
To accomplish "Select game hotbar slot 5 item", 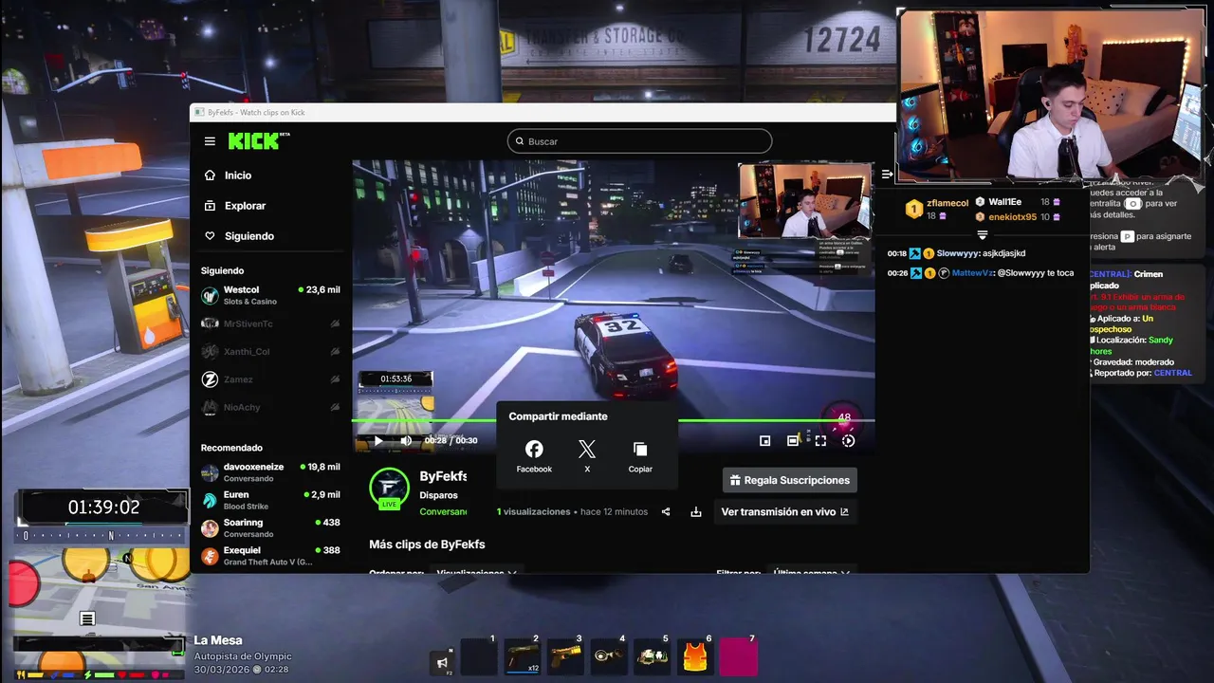I will pyautogui.click(x=653, y=657).
